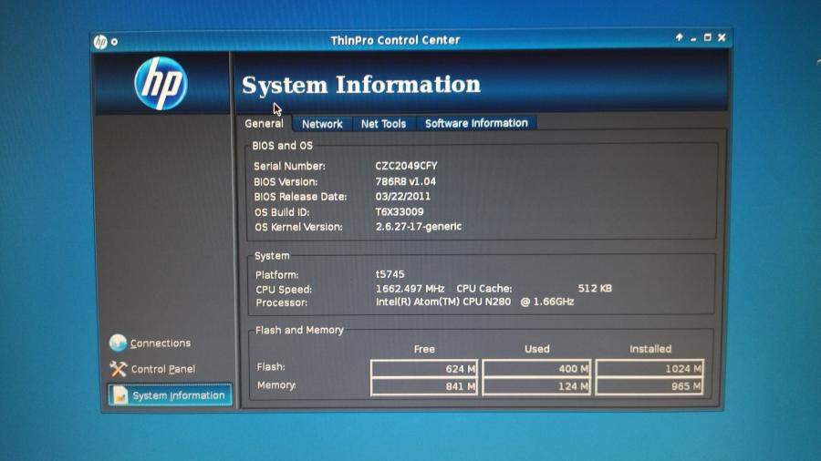Image resolution: width=821 pixels, height=461 pixels.
Task: Select OS Build ID T6X33009
Action: tap(399, 211)
